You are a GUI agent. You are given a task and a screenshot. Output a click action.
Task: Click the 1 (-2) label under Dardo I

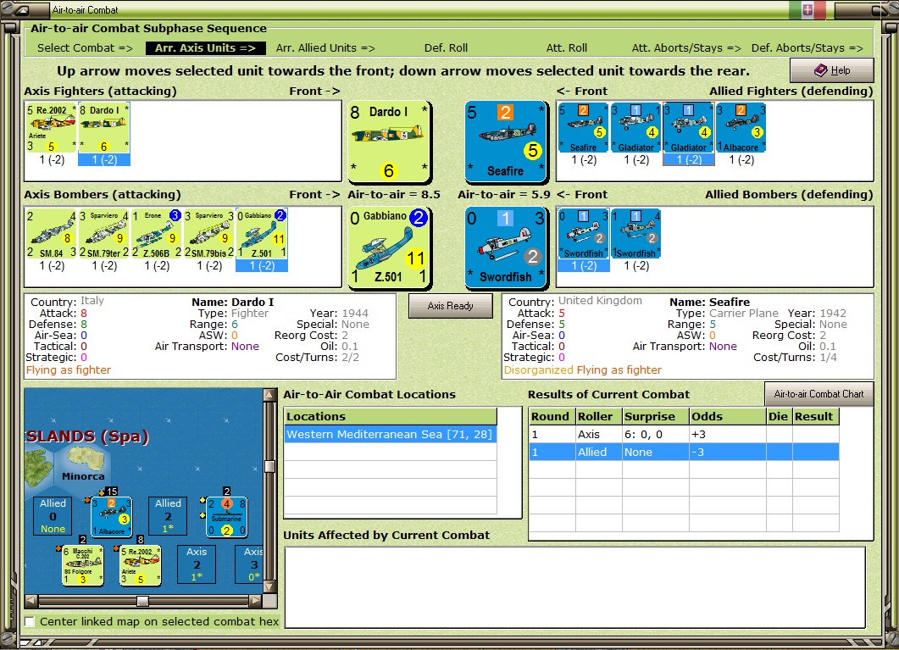(103, 160)
